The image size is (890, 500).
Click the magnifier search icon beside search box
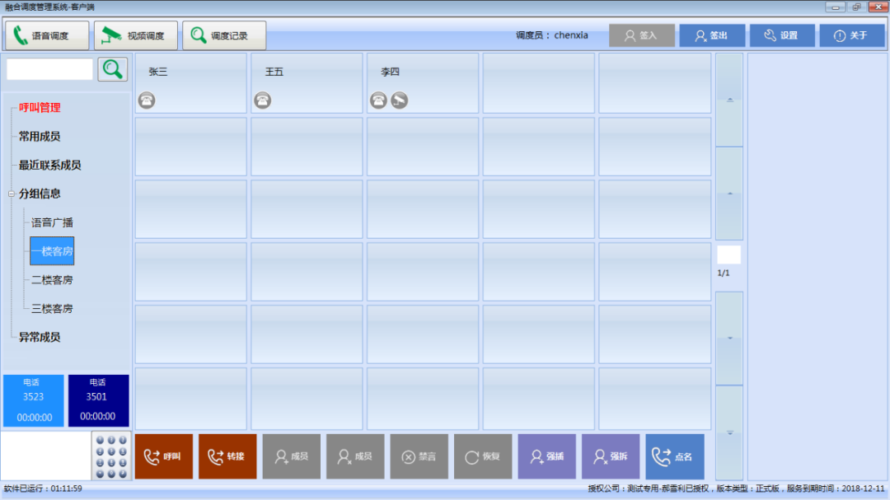113,69
